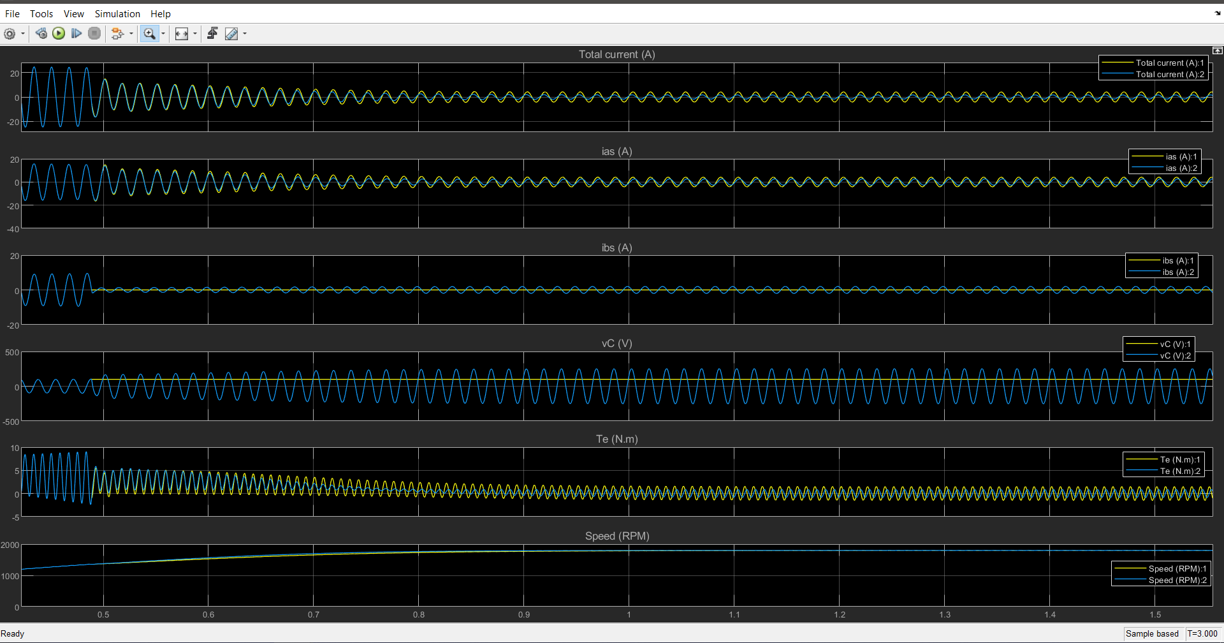This screenshot has width=1224, height=643.
Task: Expand the configuration properties dropdown arrow
Action: pos(23,34)
